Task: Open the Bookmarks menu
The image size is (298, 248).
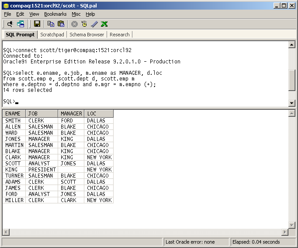Action: (55, 14)
